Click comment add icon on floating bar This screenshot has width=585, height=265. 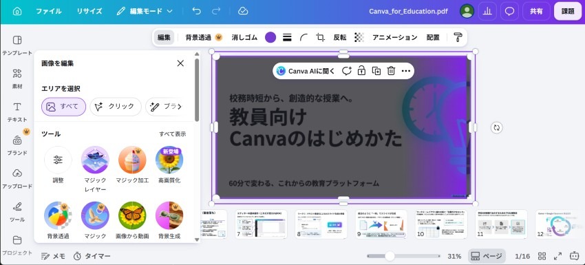pos(347,71)
